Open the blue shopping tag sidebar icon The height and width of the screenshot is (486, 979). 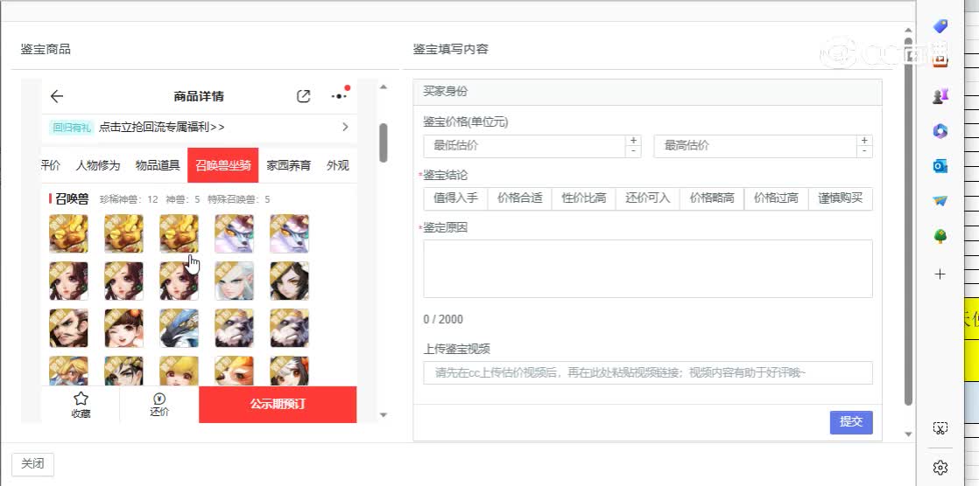(x=940, y=26)
